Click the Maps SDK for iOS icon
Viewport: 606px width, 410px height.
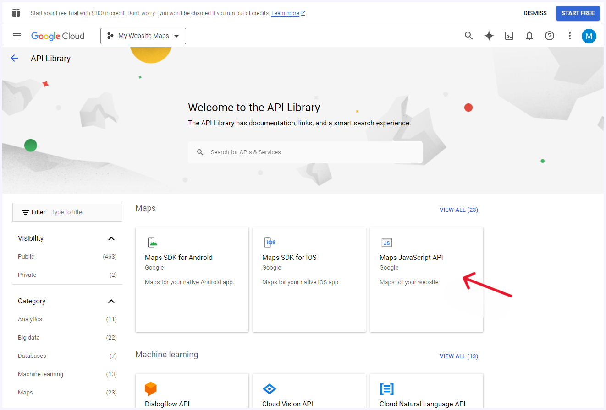point(270,243)
